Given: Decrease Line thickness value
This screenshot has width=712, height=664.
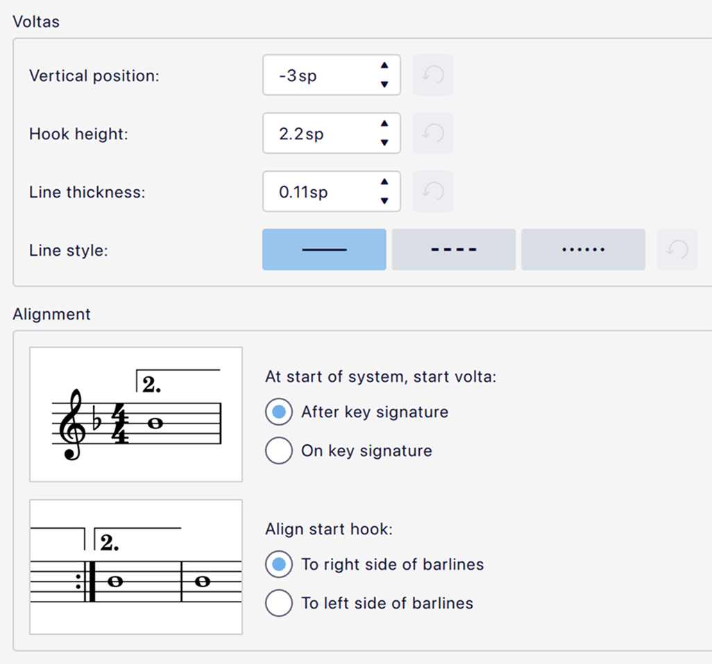Looking at the screenshot, I should (384, 201).
